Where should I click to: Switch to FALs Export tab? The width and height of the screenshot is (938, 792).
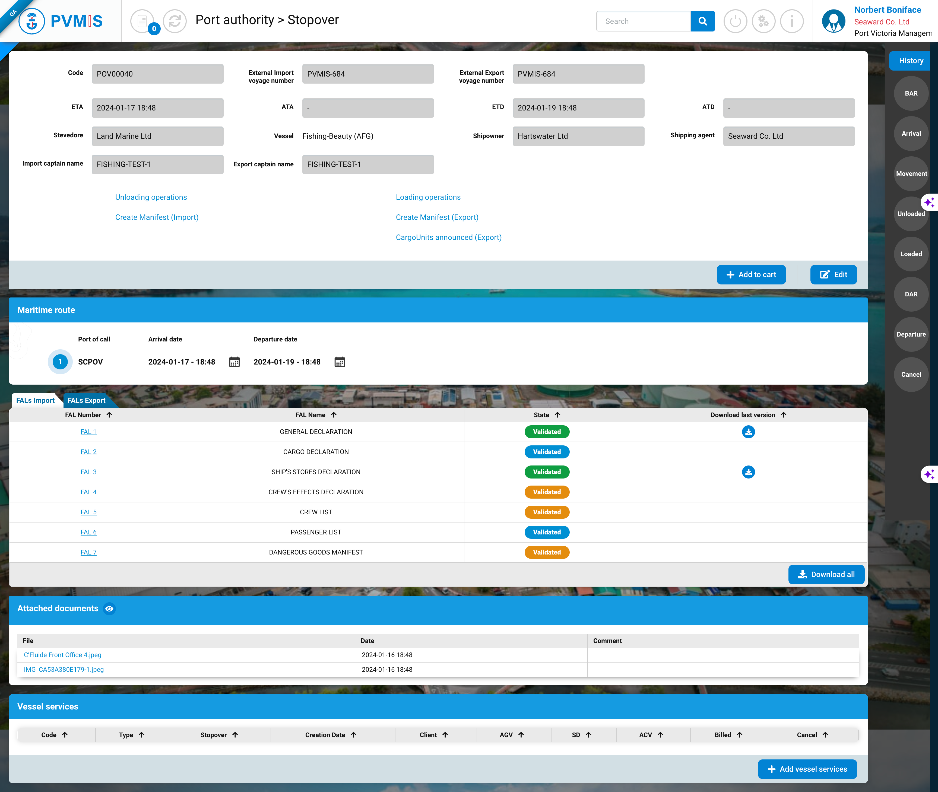coord(86,400)
